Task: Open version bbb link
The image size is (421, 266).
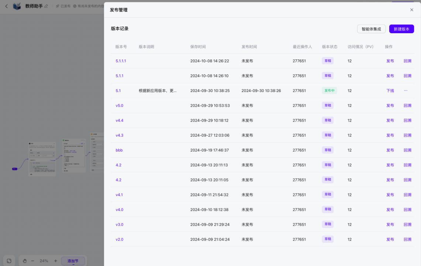Action: (119, 150)
